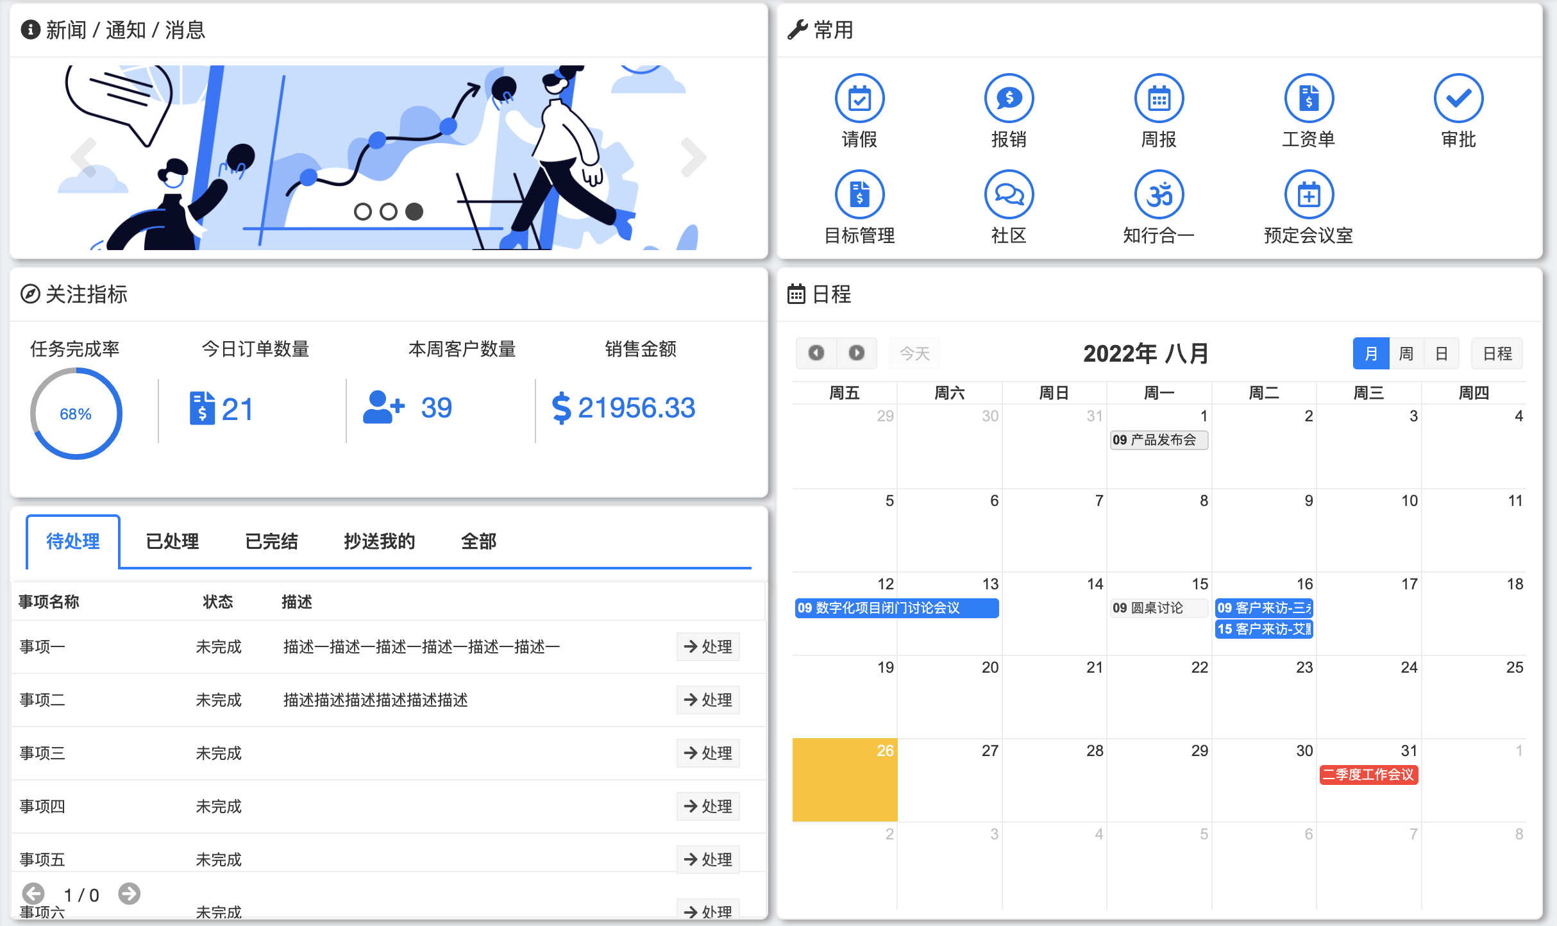The height and width of the screenshot is (926, 1557).
Task: Open the 二季度工作会议 calendar event
Action: point(1368,775)
